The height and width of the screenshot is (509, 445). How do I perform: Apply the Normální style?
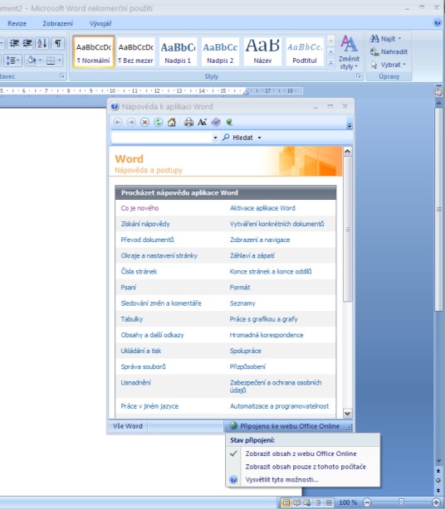point(94,51)
